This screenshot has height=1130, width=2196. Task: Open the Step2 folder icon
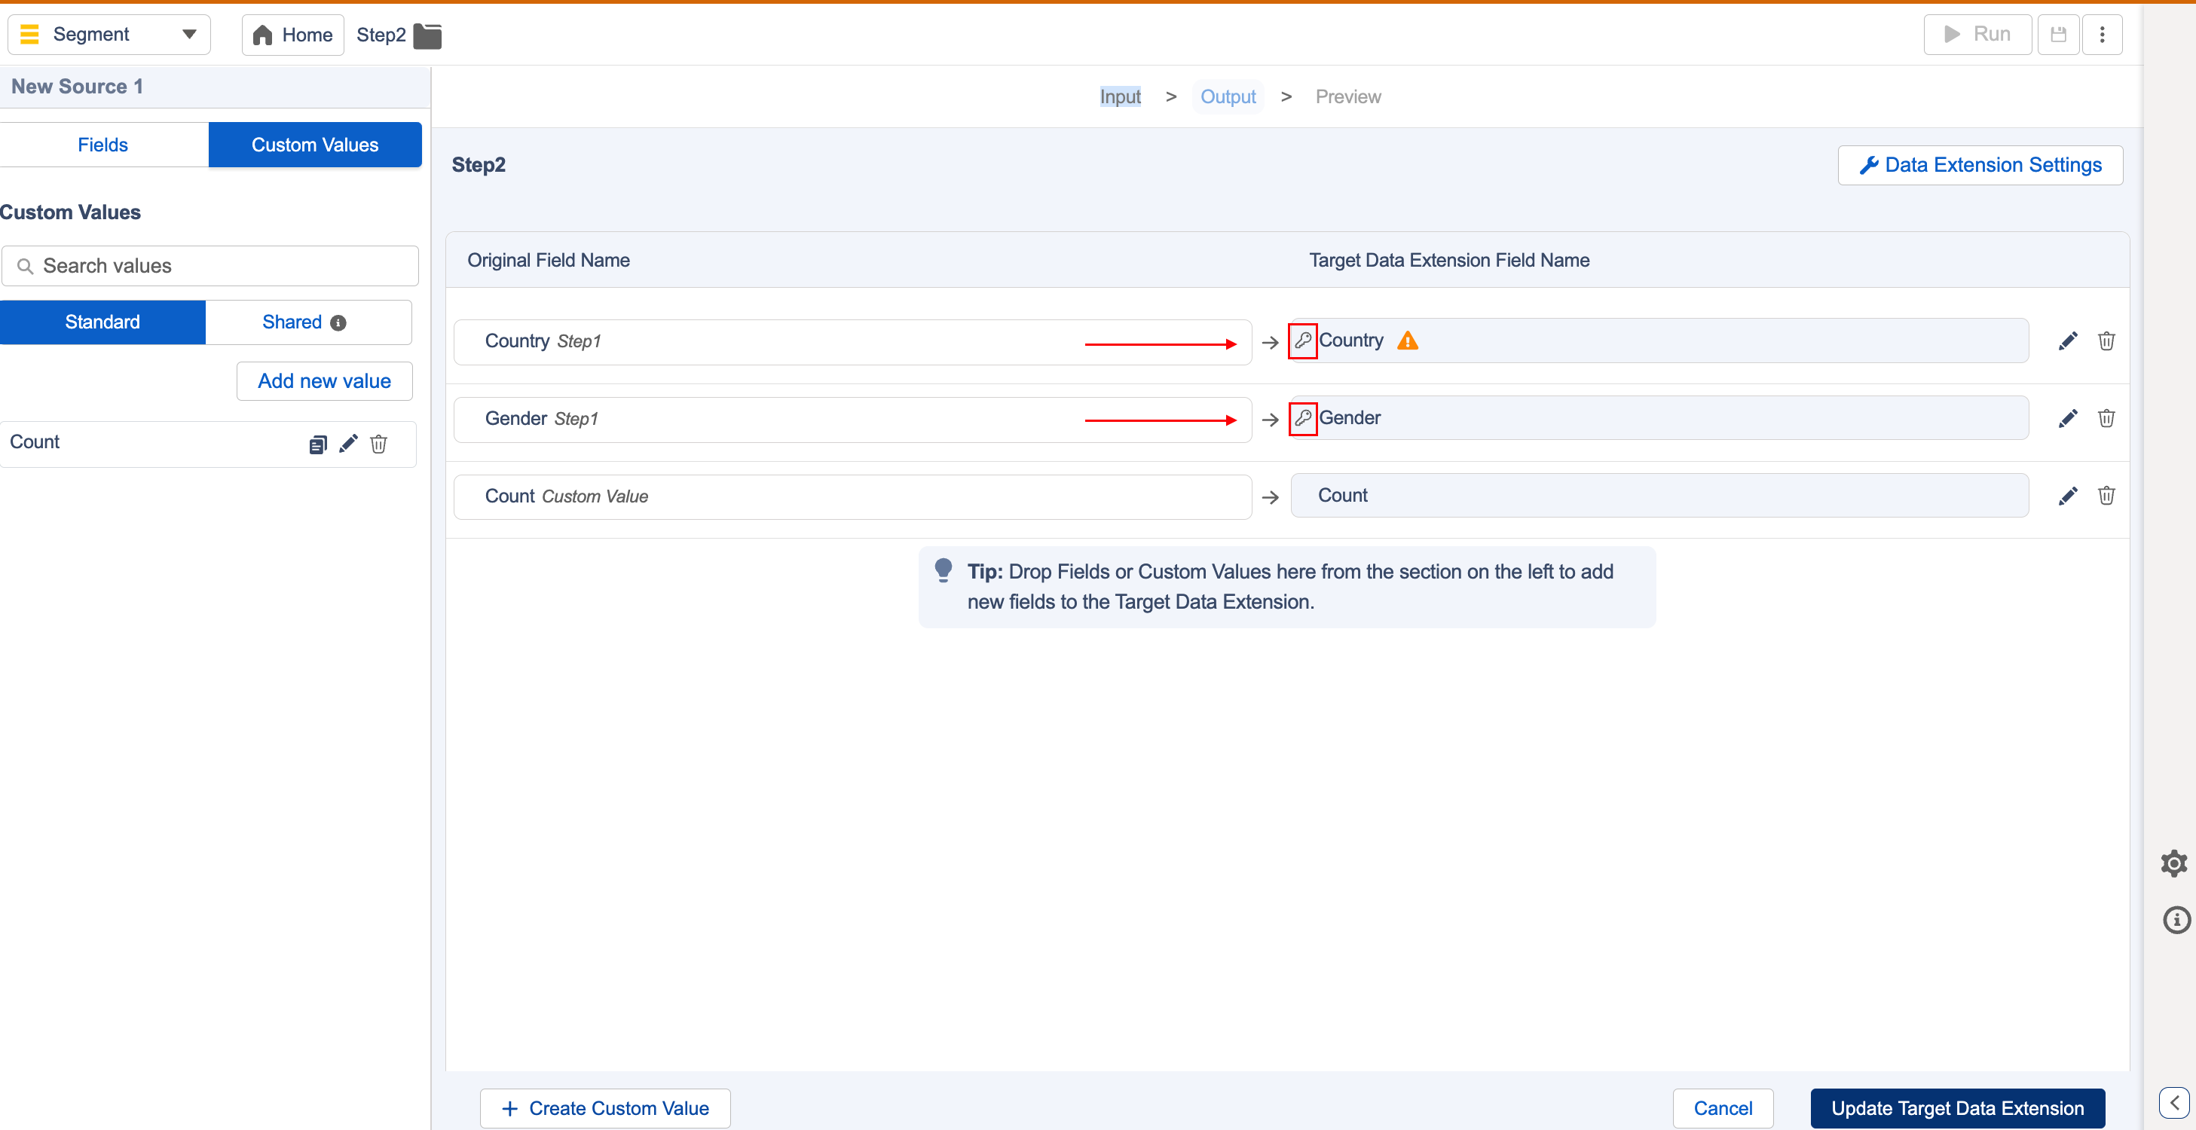tap(427, 36)
